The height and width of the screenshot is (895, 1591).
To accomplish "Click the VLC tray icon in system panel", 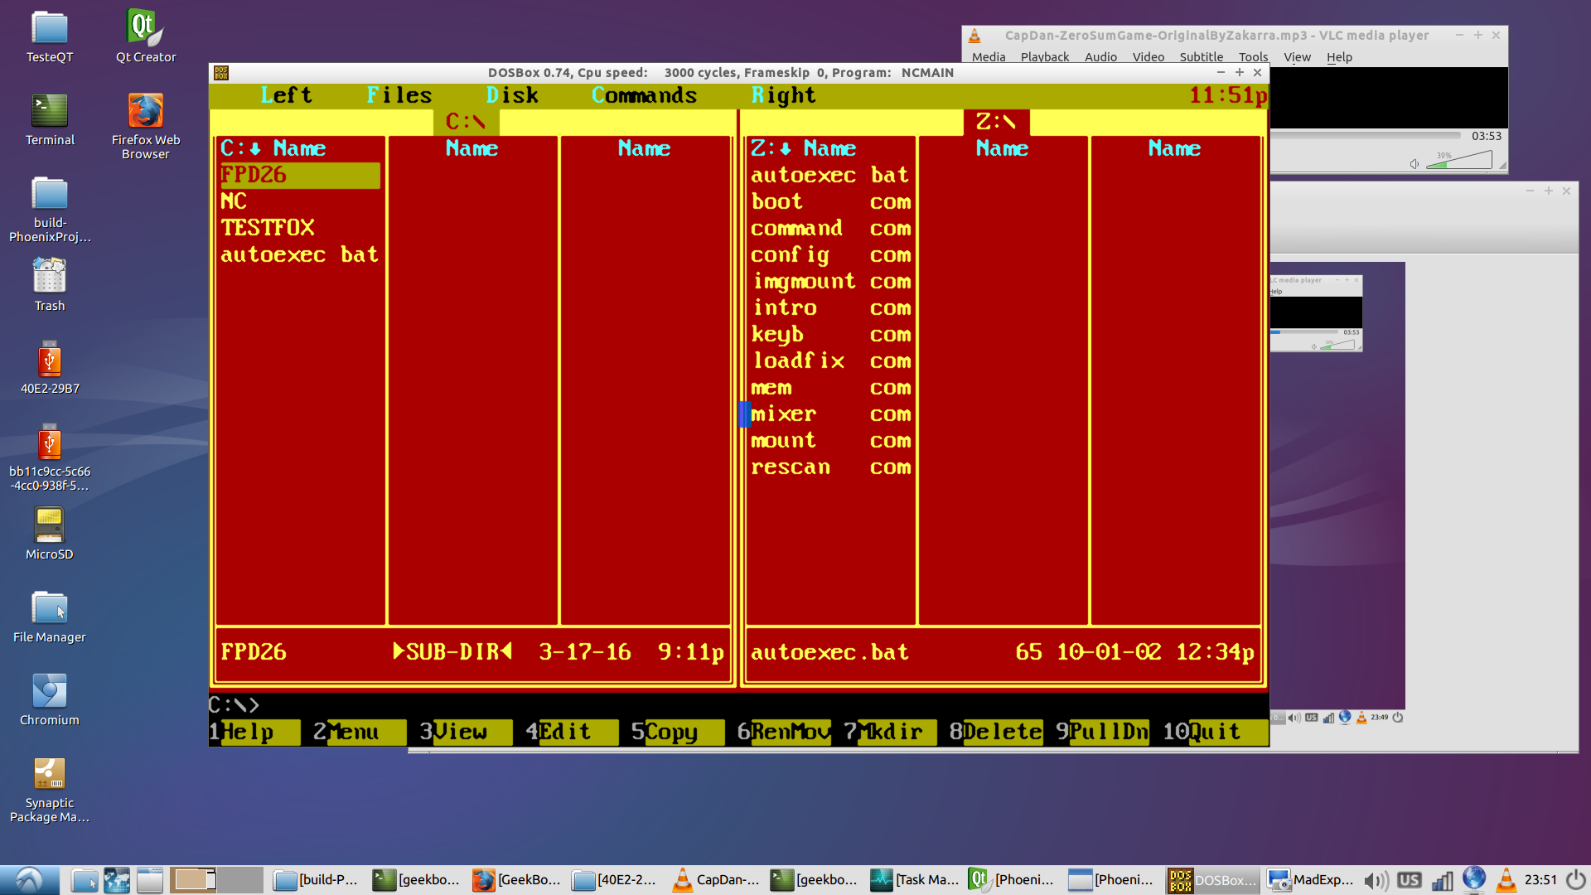I will (x=1506, y=879).
